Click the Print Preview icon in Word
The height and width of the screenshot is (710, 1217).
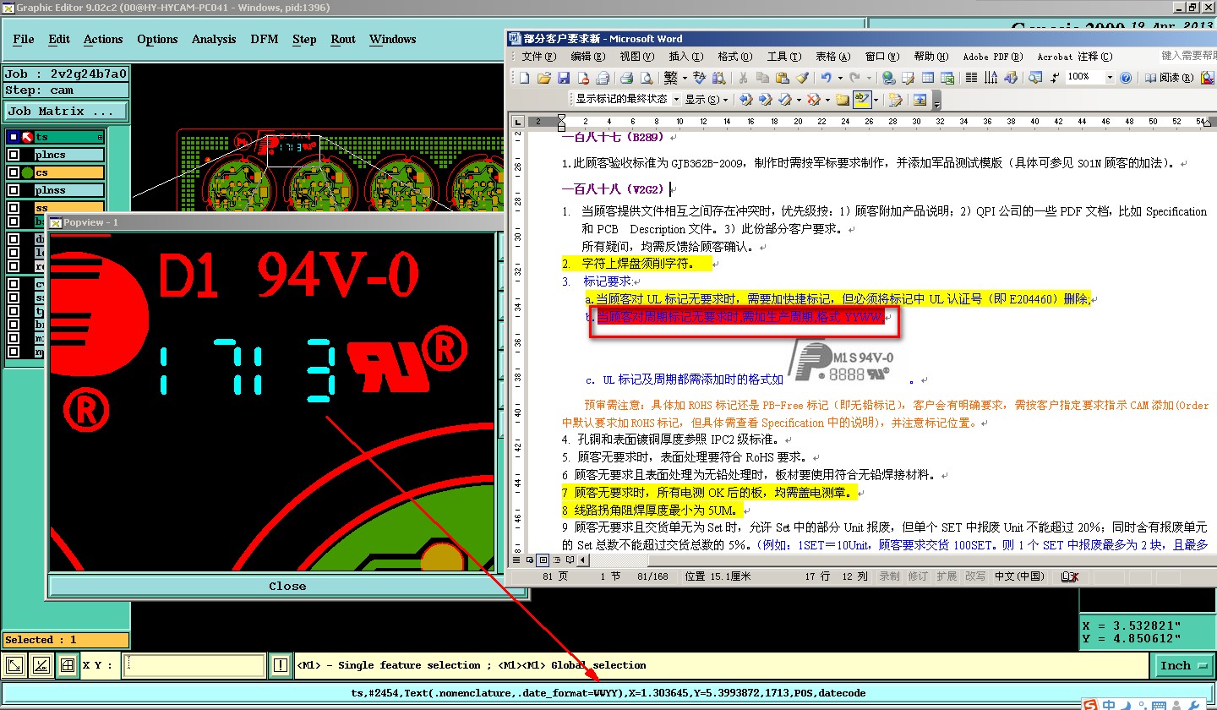tap(647, 78)
